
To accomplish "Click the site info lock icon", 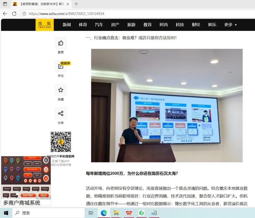I will (x=24, y=14).
